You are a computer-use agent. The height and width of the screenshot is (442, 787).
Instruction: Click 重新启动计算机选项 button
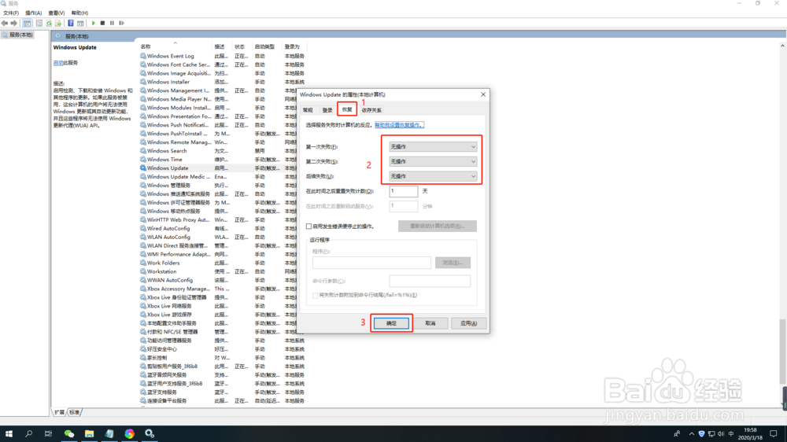[x=437, y=227]
